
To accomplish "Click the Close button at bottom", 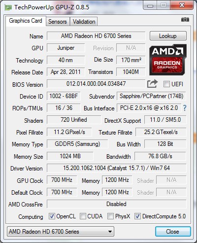I will pyautogui.click(x=173, y=232).
